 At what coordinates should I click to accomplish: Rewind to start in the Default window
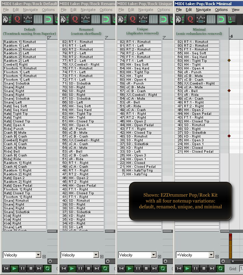6,268
